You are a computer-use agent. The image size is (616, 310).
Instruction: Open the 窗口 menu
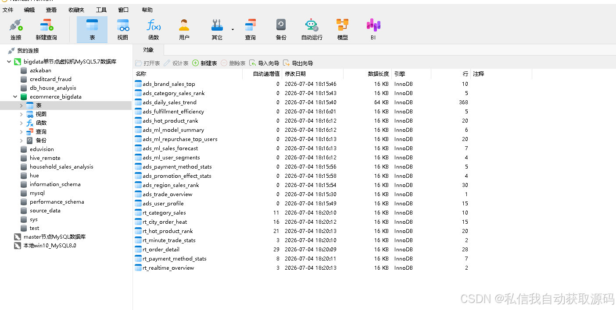(x=124, y=10)
